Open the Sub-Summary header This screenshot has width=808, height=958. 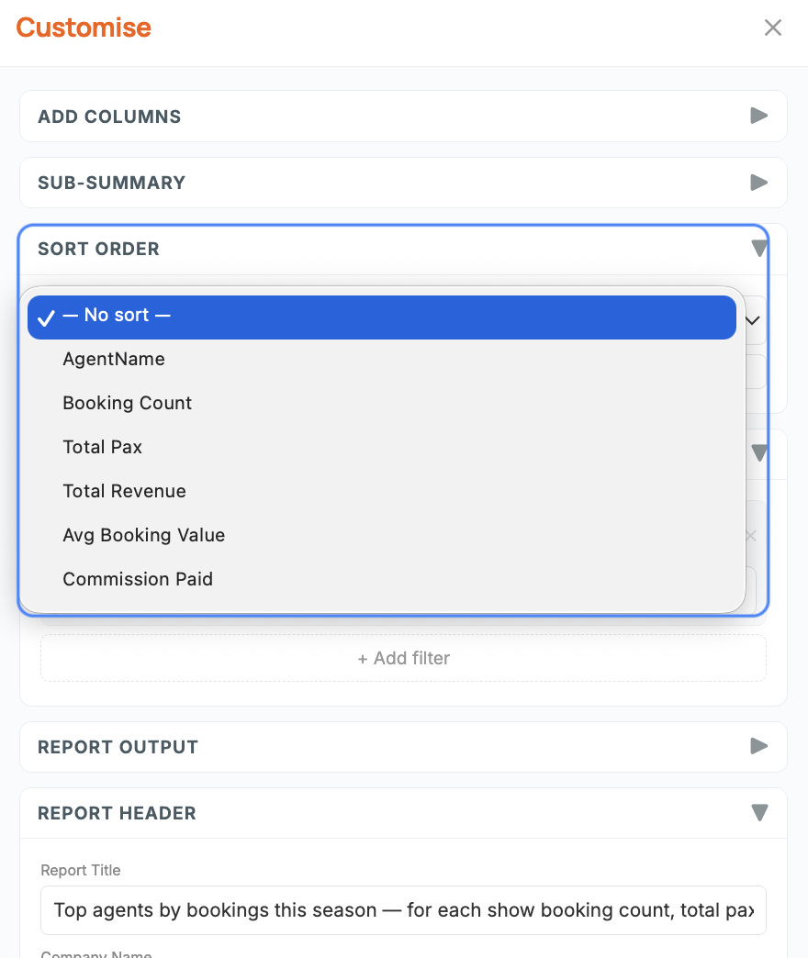click(x=403, y=183)
